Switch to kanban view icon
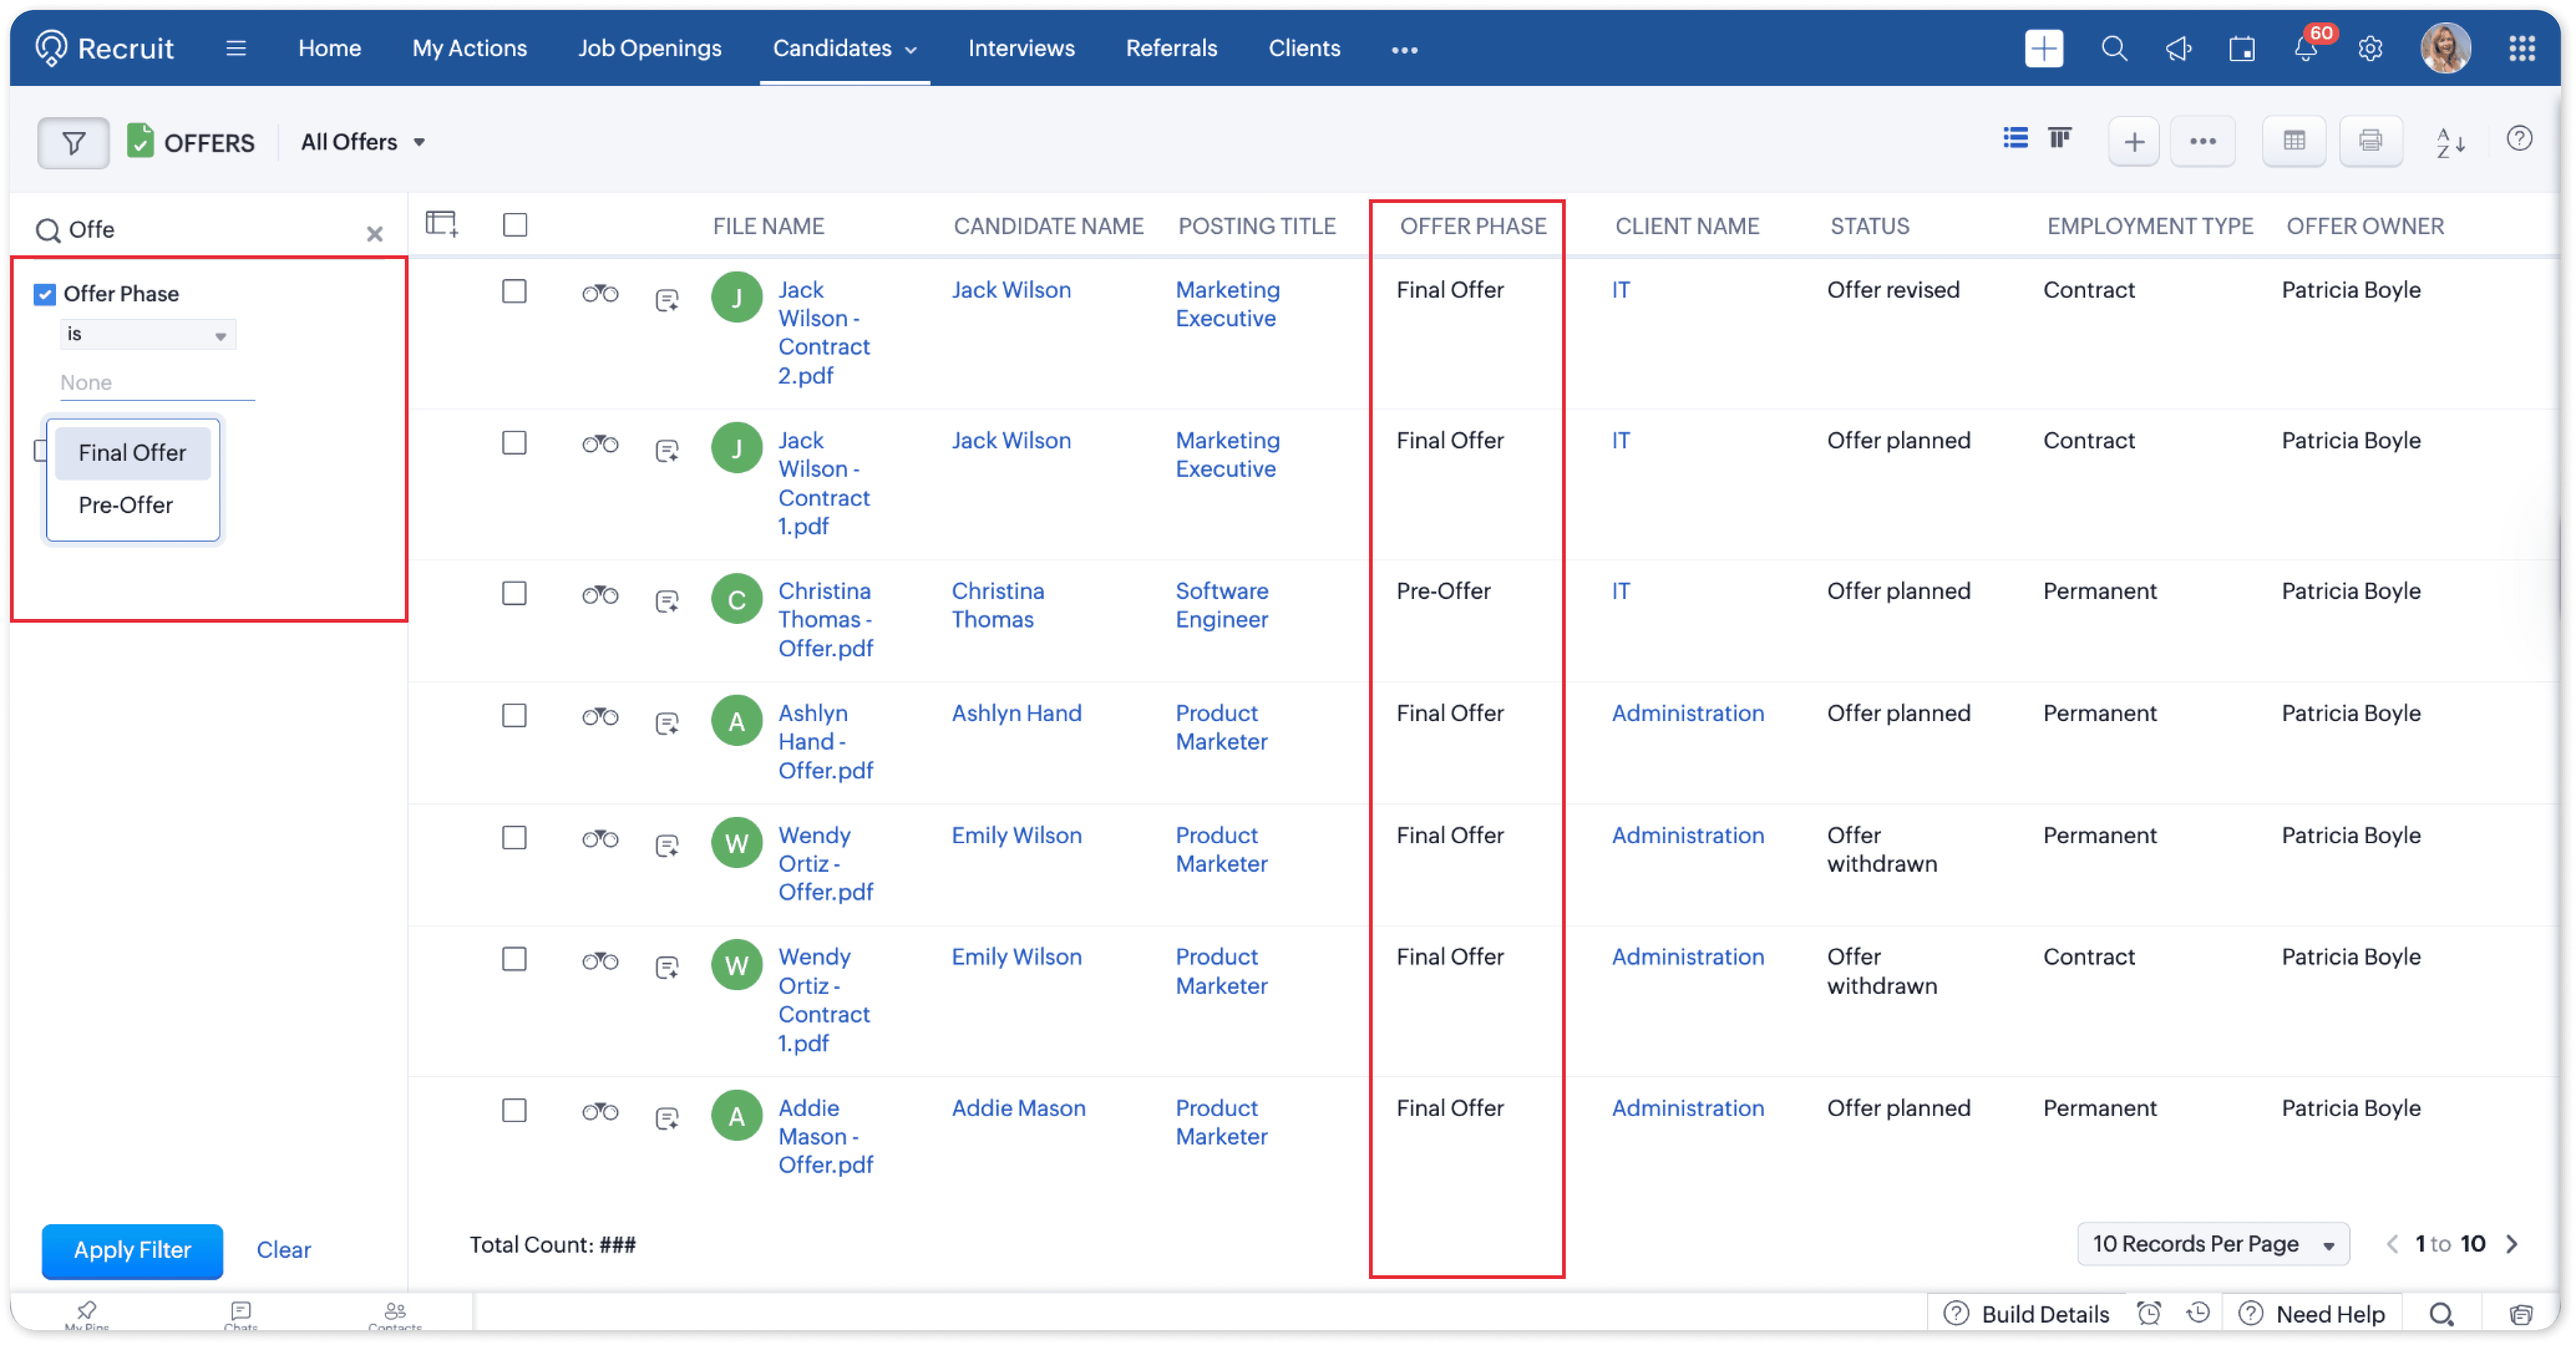This screenshot has height=1345, width=2576. (2059, 139)
